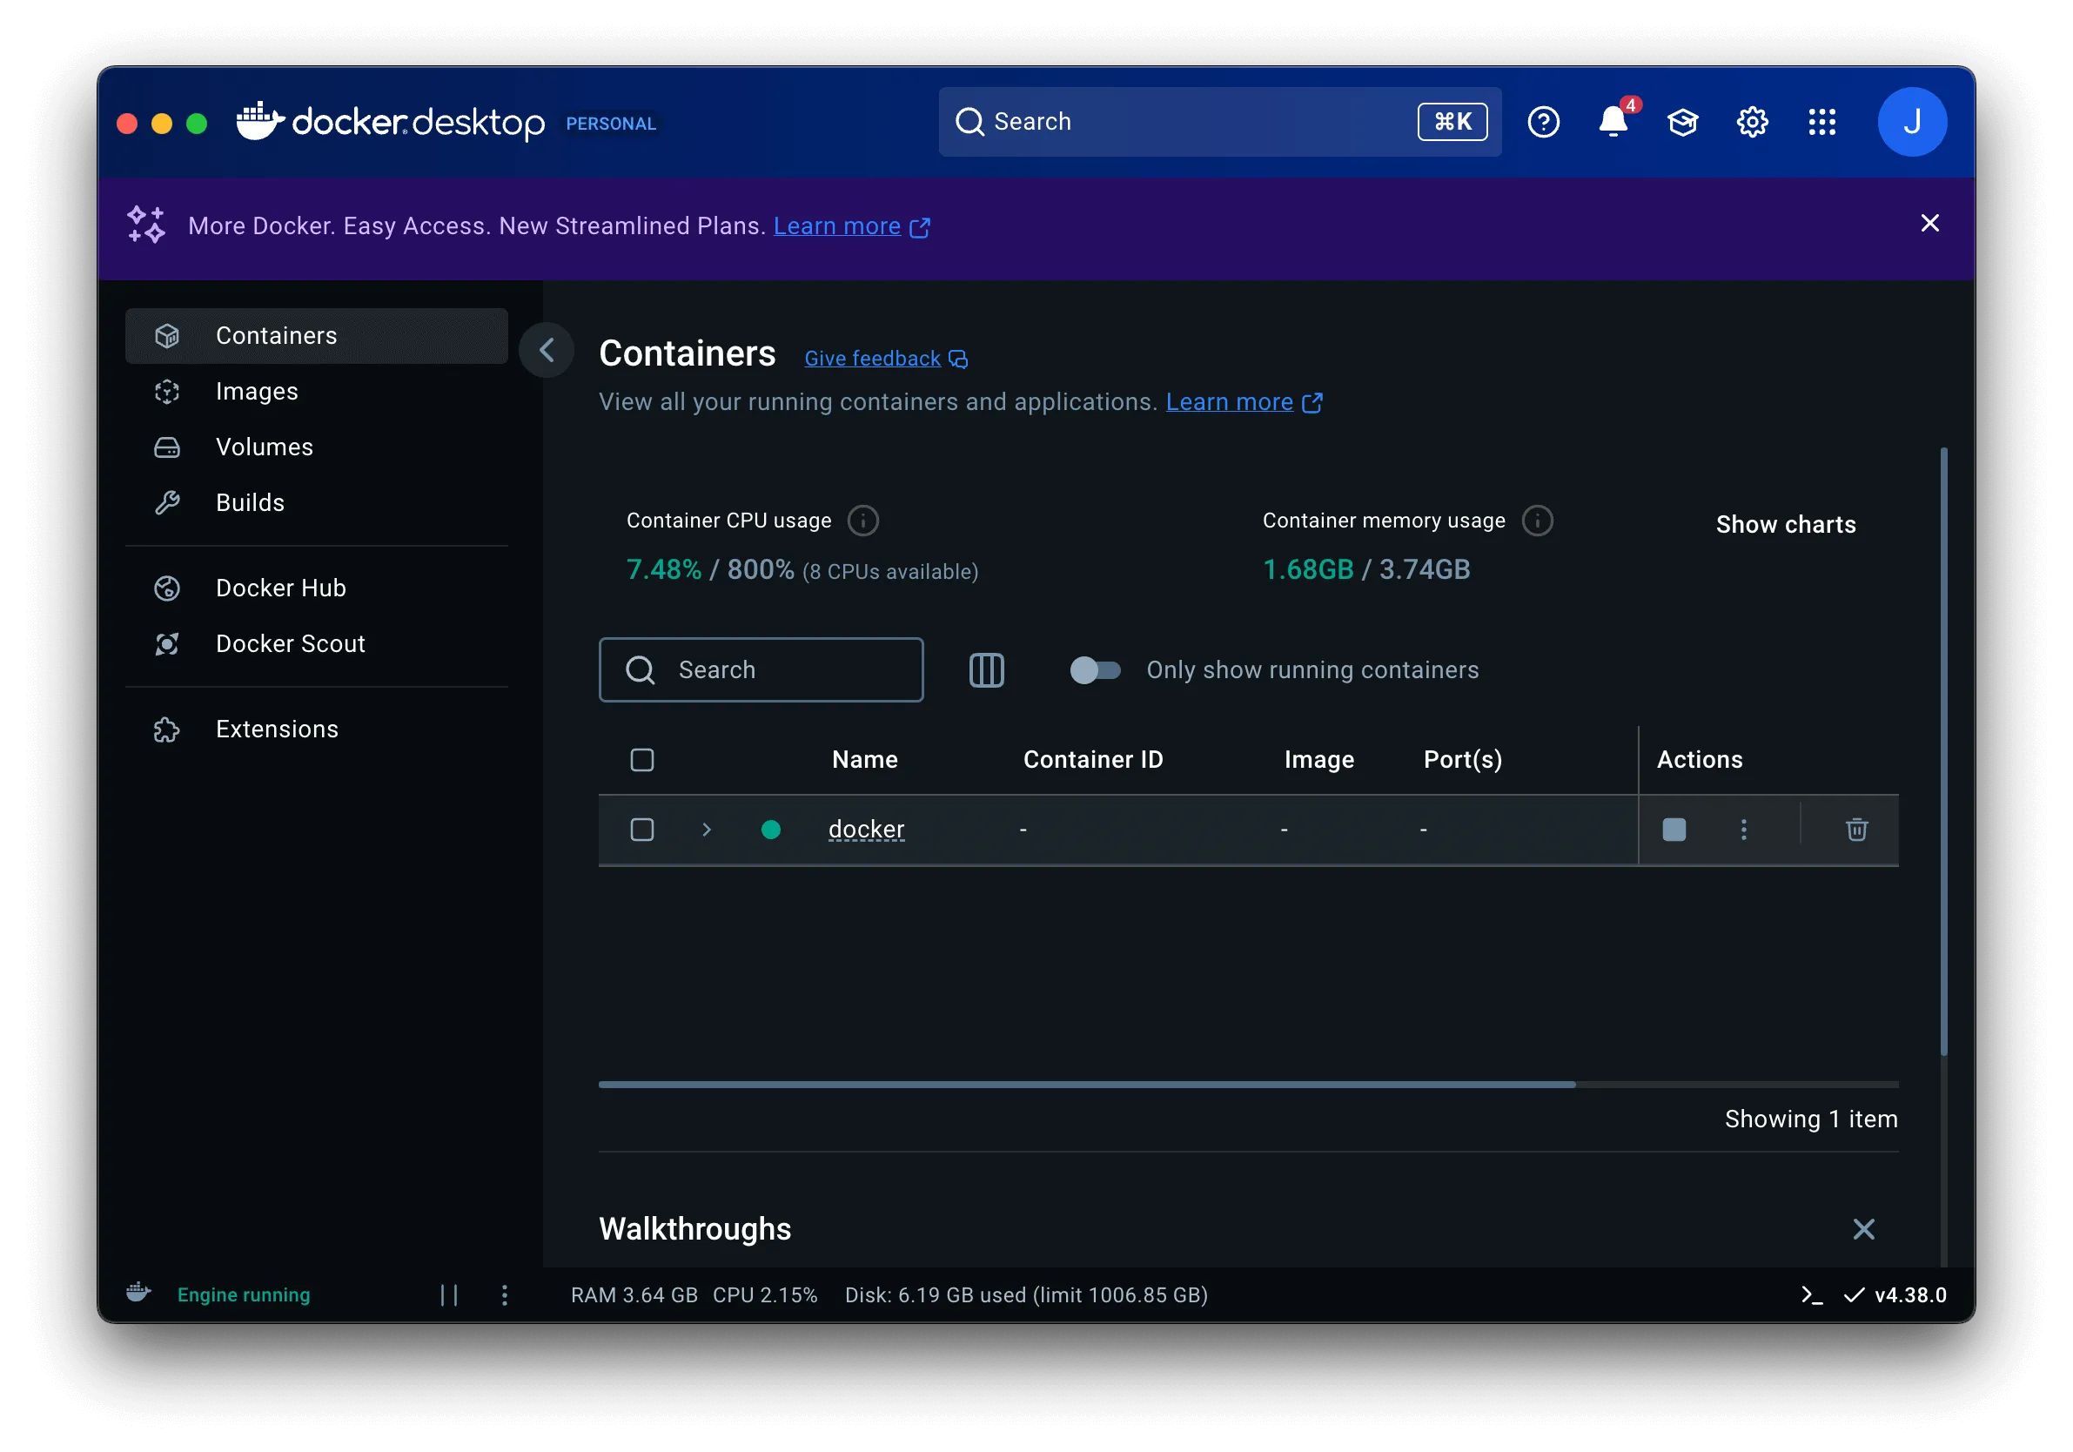2073x1452 pixels.
Task: Click Port(s) column header
Action: 1463,760
